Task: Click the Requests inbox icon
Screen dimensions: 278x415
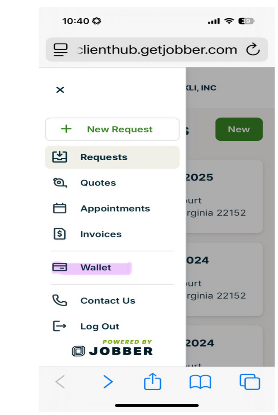Action: tap(60, 157)
